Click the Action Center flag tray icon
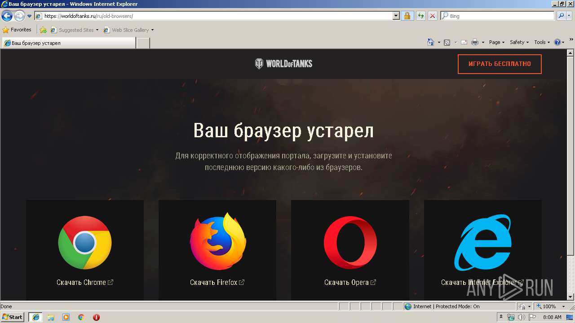Viewport: 575px width, 323px height. point(532,317)
